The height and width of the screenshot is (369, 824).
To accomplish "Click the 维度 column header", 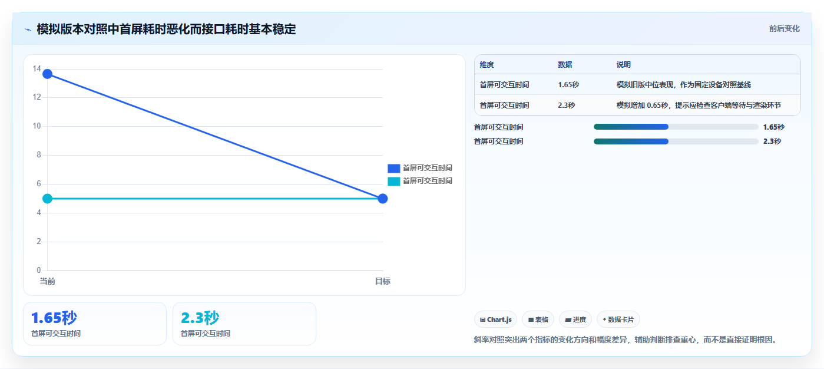I will point(487,65).
